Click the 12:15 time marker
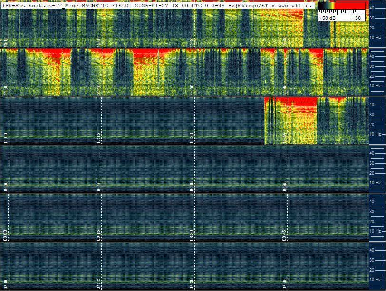Screen dimensions: 386x291 (98, 41)
